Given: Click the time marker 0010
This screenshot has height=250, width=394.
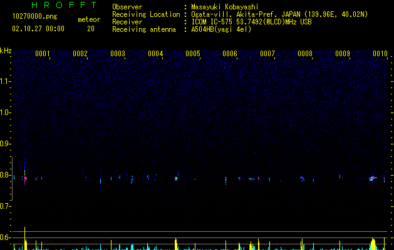Looking at the screenshot, I should click(380, 54).
